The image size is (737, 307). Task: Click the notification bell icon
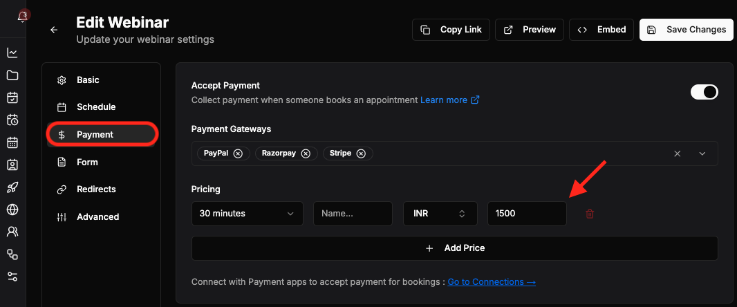click(22, 17)
